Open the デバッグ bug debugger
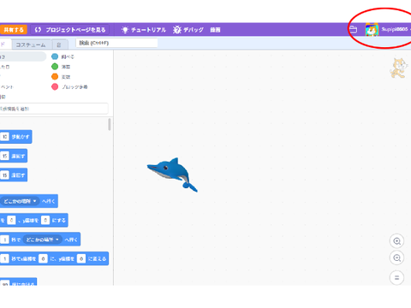411x308 pixels. click(x=188, y=30)
